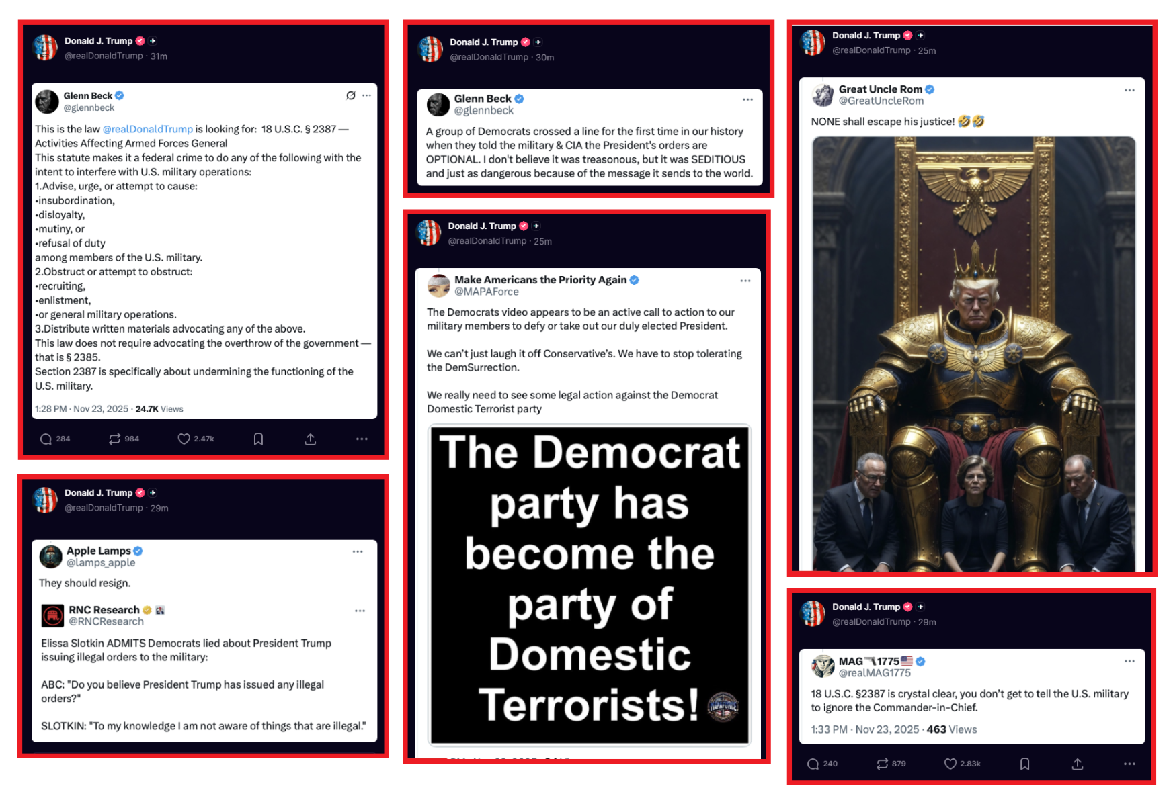Open more options on RNC Research post

[360, 611]
